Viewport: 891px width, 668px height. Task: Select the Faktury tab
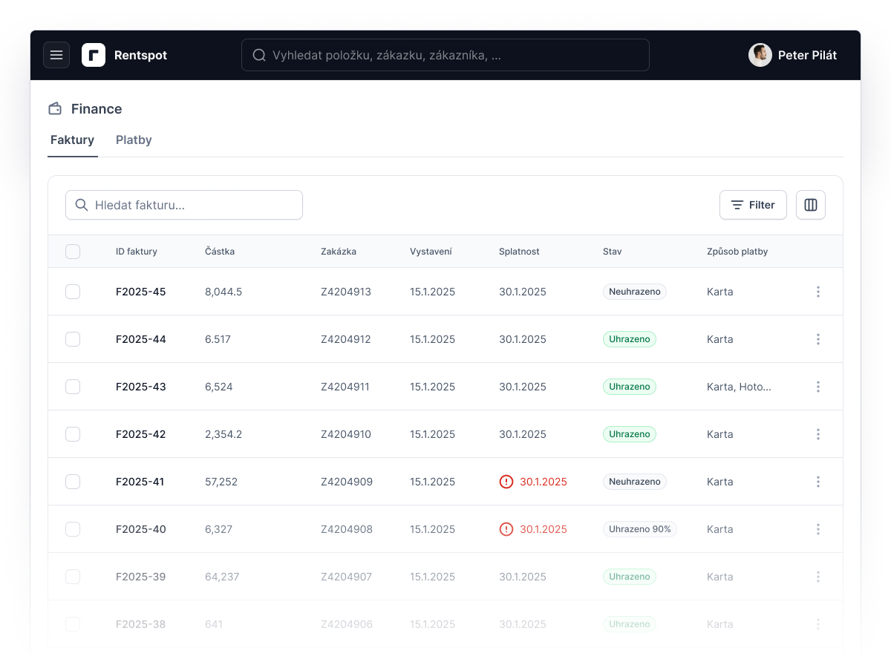[x=73, y=140]
